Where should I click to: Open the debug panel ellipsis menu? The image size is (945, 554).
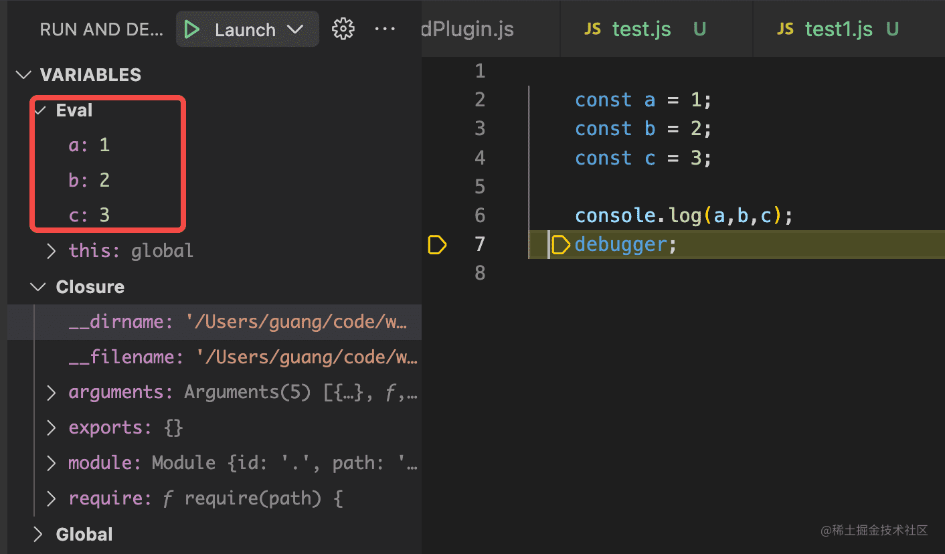click(385, 29)
